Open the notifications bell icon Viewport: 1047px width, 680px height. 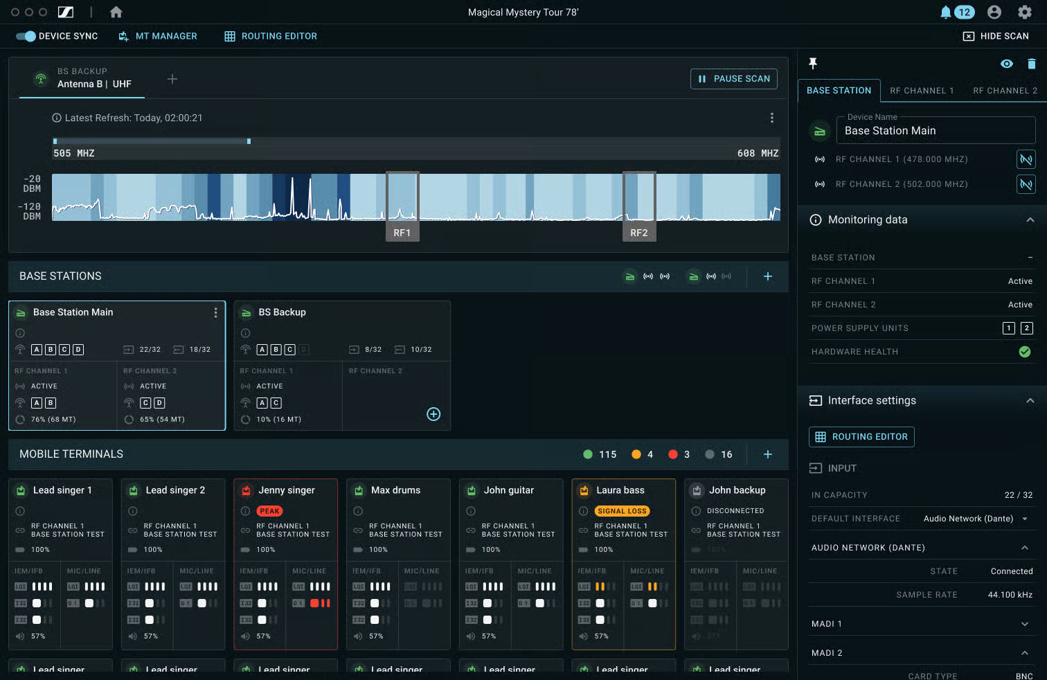pyautogui.click(x=945, y=12)
